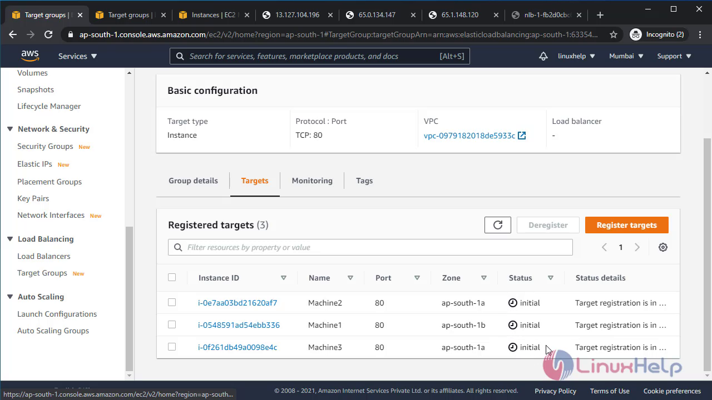Open instance i-0e7aa03bd21620af7 link
This screenshot has height=400, width=712.
[238, 303]
